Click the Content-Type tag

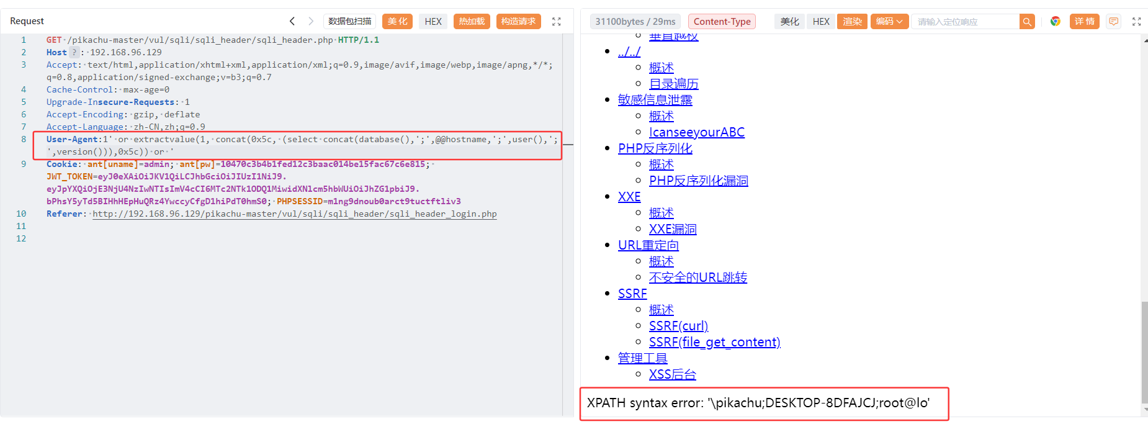click(722, 22)
